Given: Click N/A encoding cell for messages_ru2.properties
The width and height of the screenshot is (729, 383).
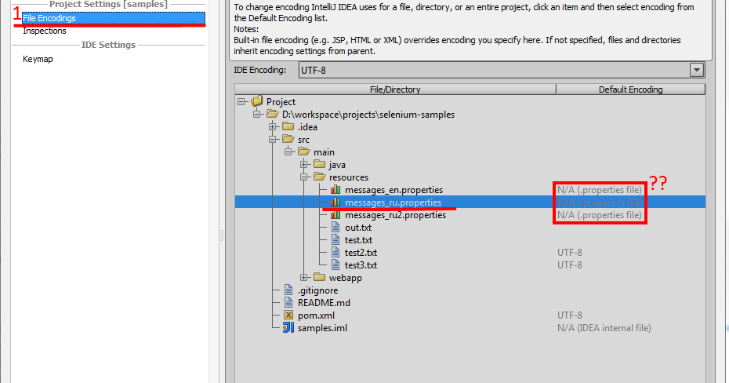Looking at the screenshot, I should [600, 215].
